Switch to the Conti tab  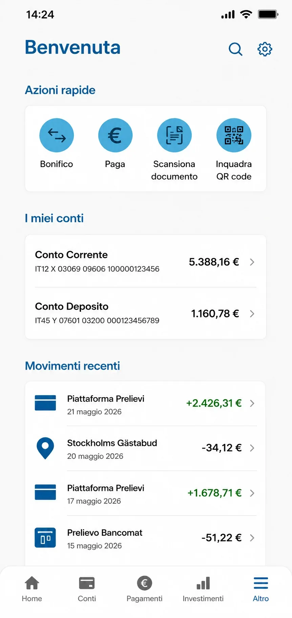pyautogui.click(x=87, y=589)
